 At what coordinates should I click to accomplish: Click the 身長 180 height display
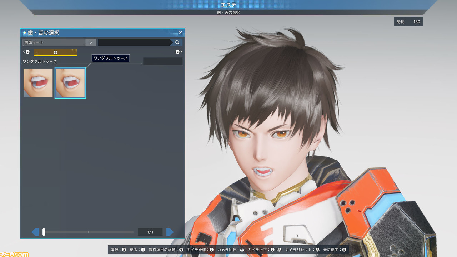click(x=408, y=22)
